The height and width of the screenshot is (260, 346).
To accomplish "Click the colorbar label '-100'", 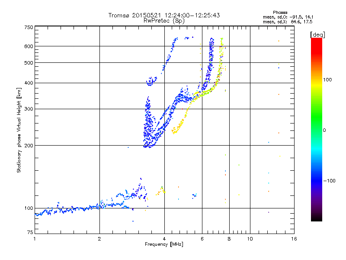I will coord(329,181).
